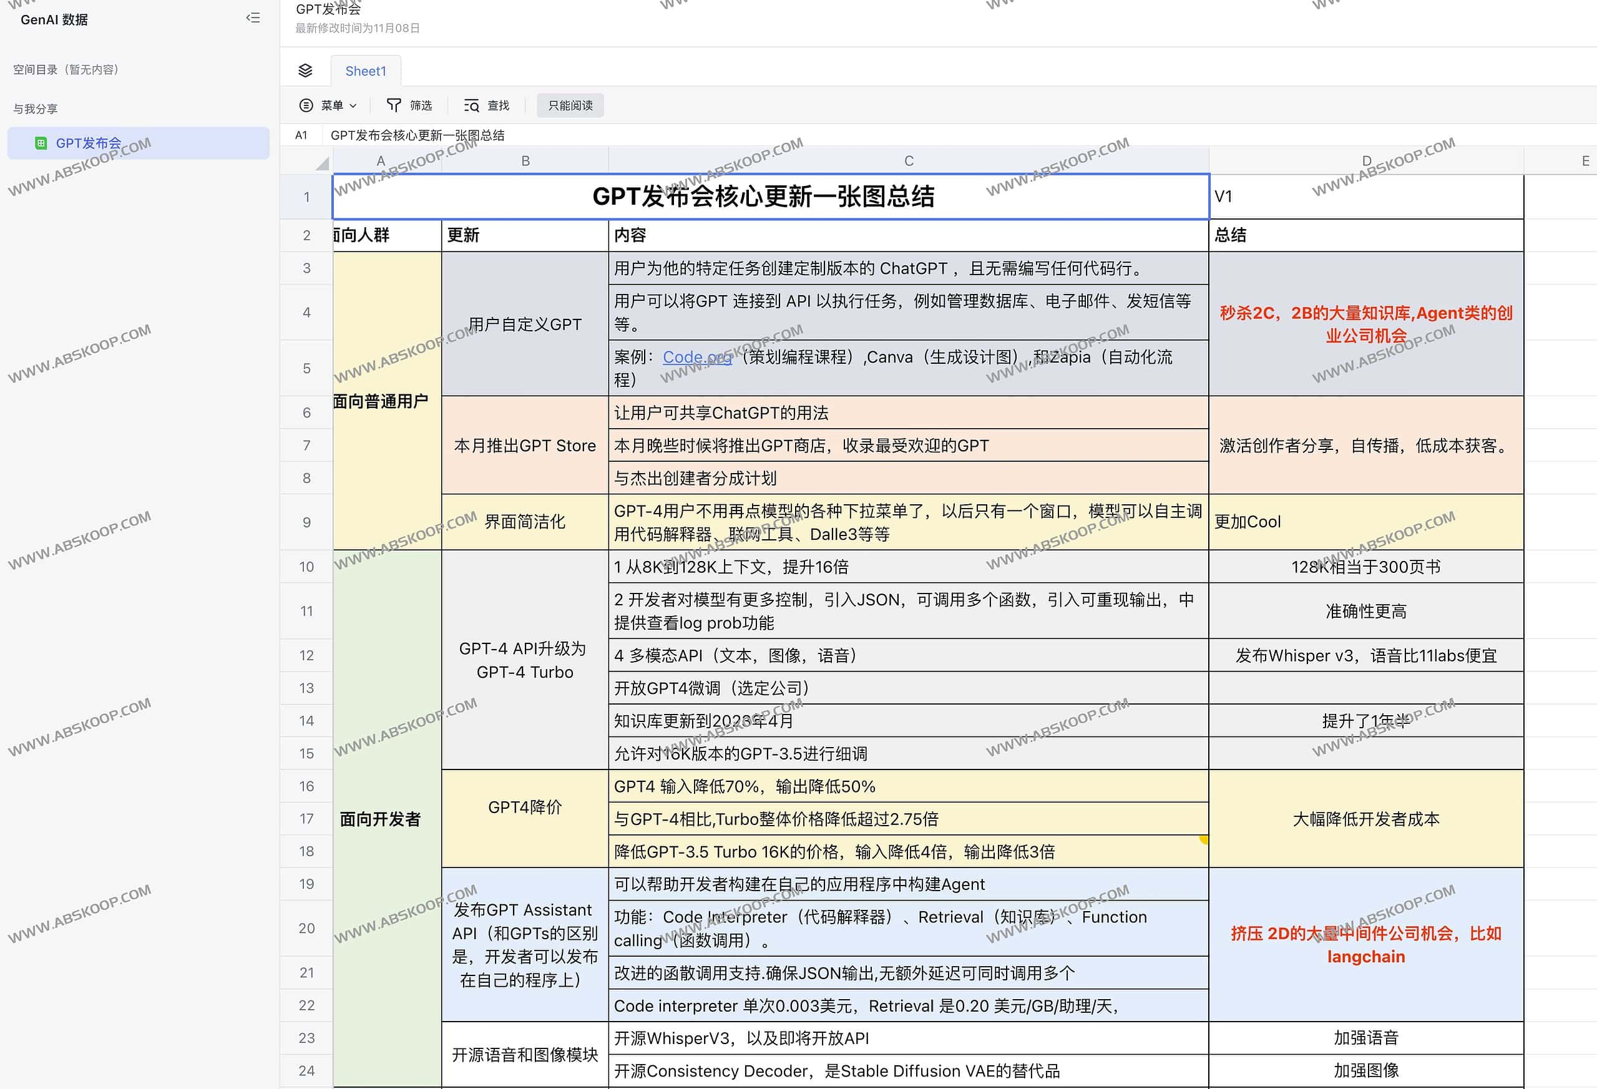Open GPT发布会 in the shared list
Screen dimensions: 1597x1089
point(89,143)
